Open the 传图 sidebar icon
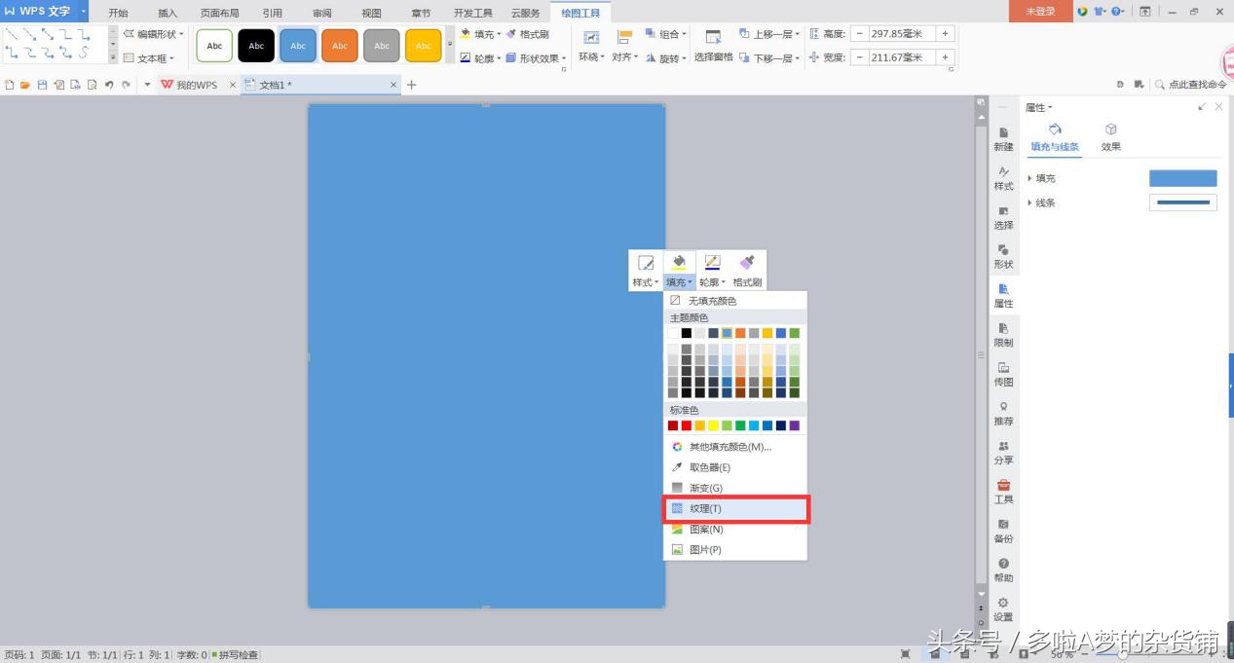Viewport: 1234px width, 663px height. coord(1003,374)
